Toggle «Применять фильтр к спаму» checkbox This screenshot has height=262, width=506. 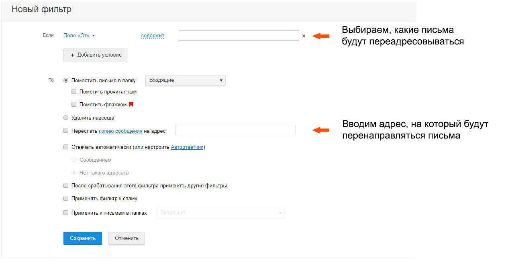[x=66, y=199]
